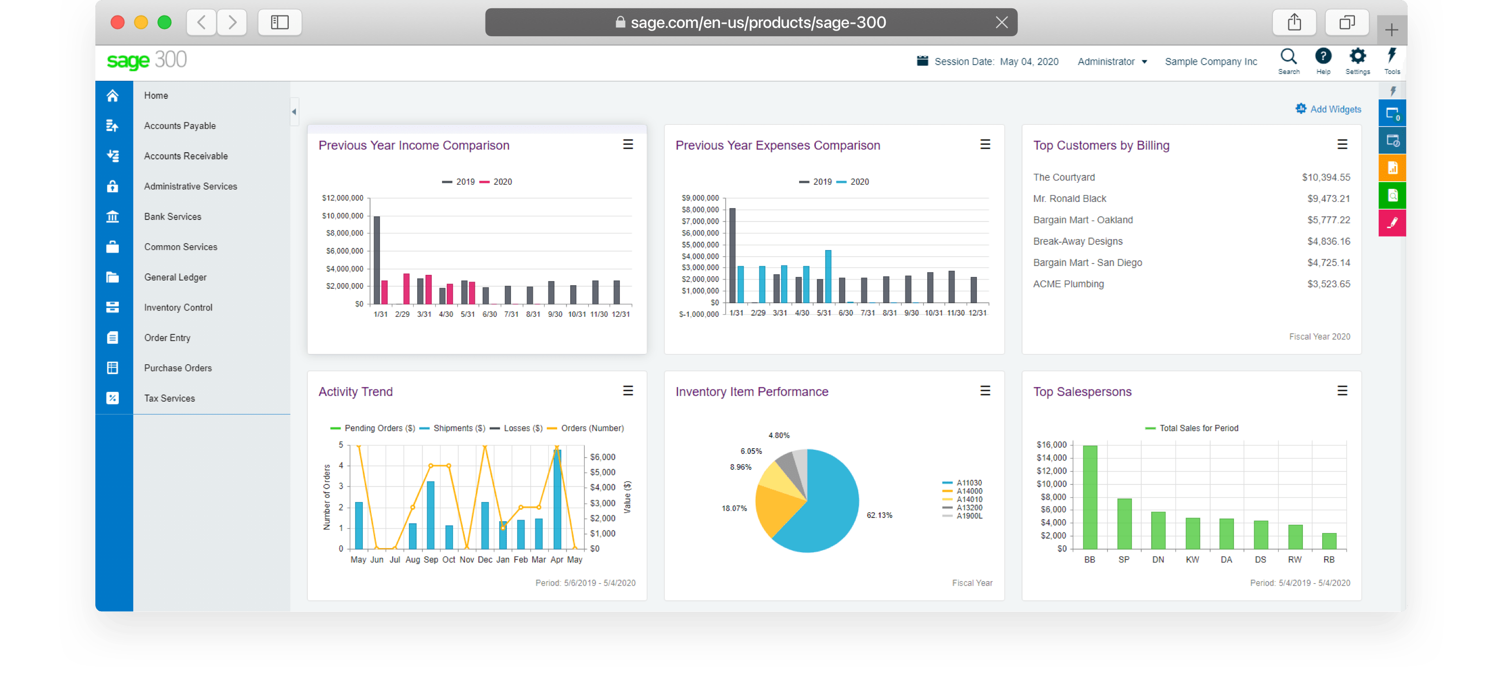Viewport: 1503px width, 678px height.
Task: Click the Tax Services percent icon
Action: click(112, 399)
